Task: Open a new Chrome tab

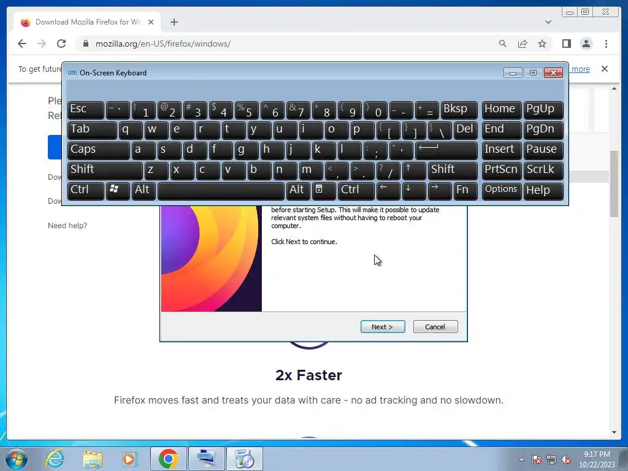Action: 174,22
